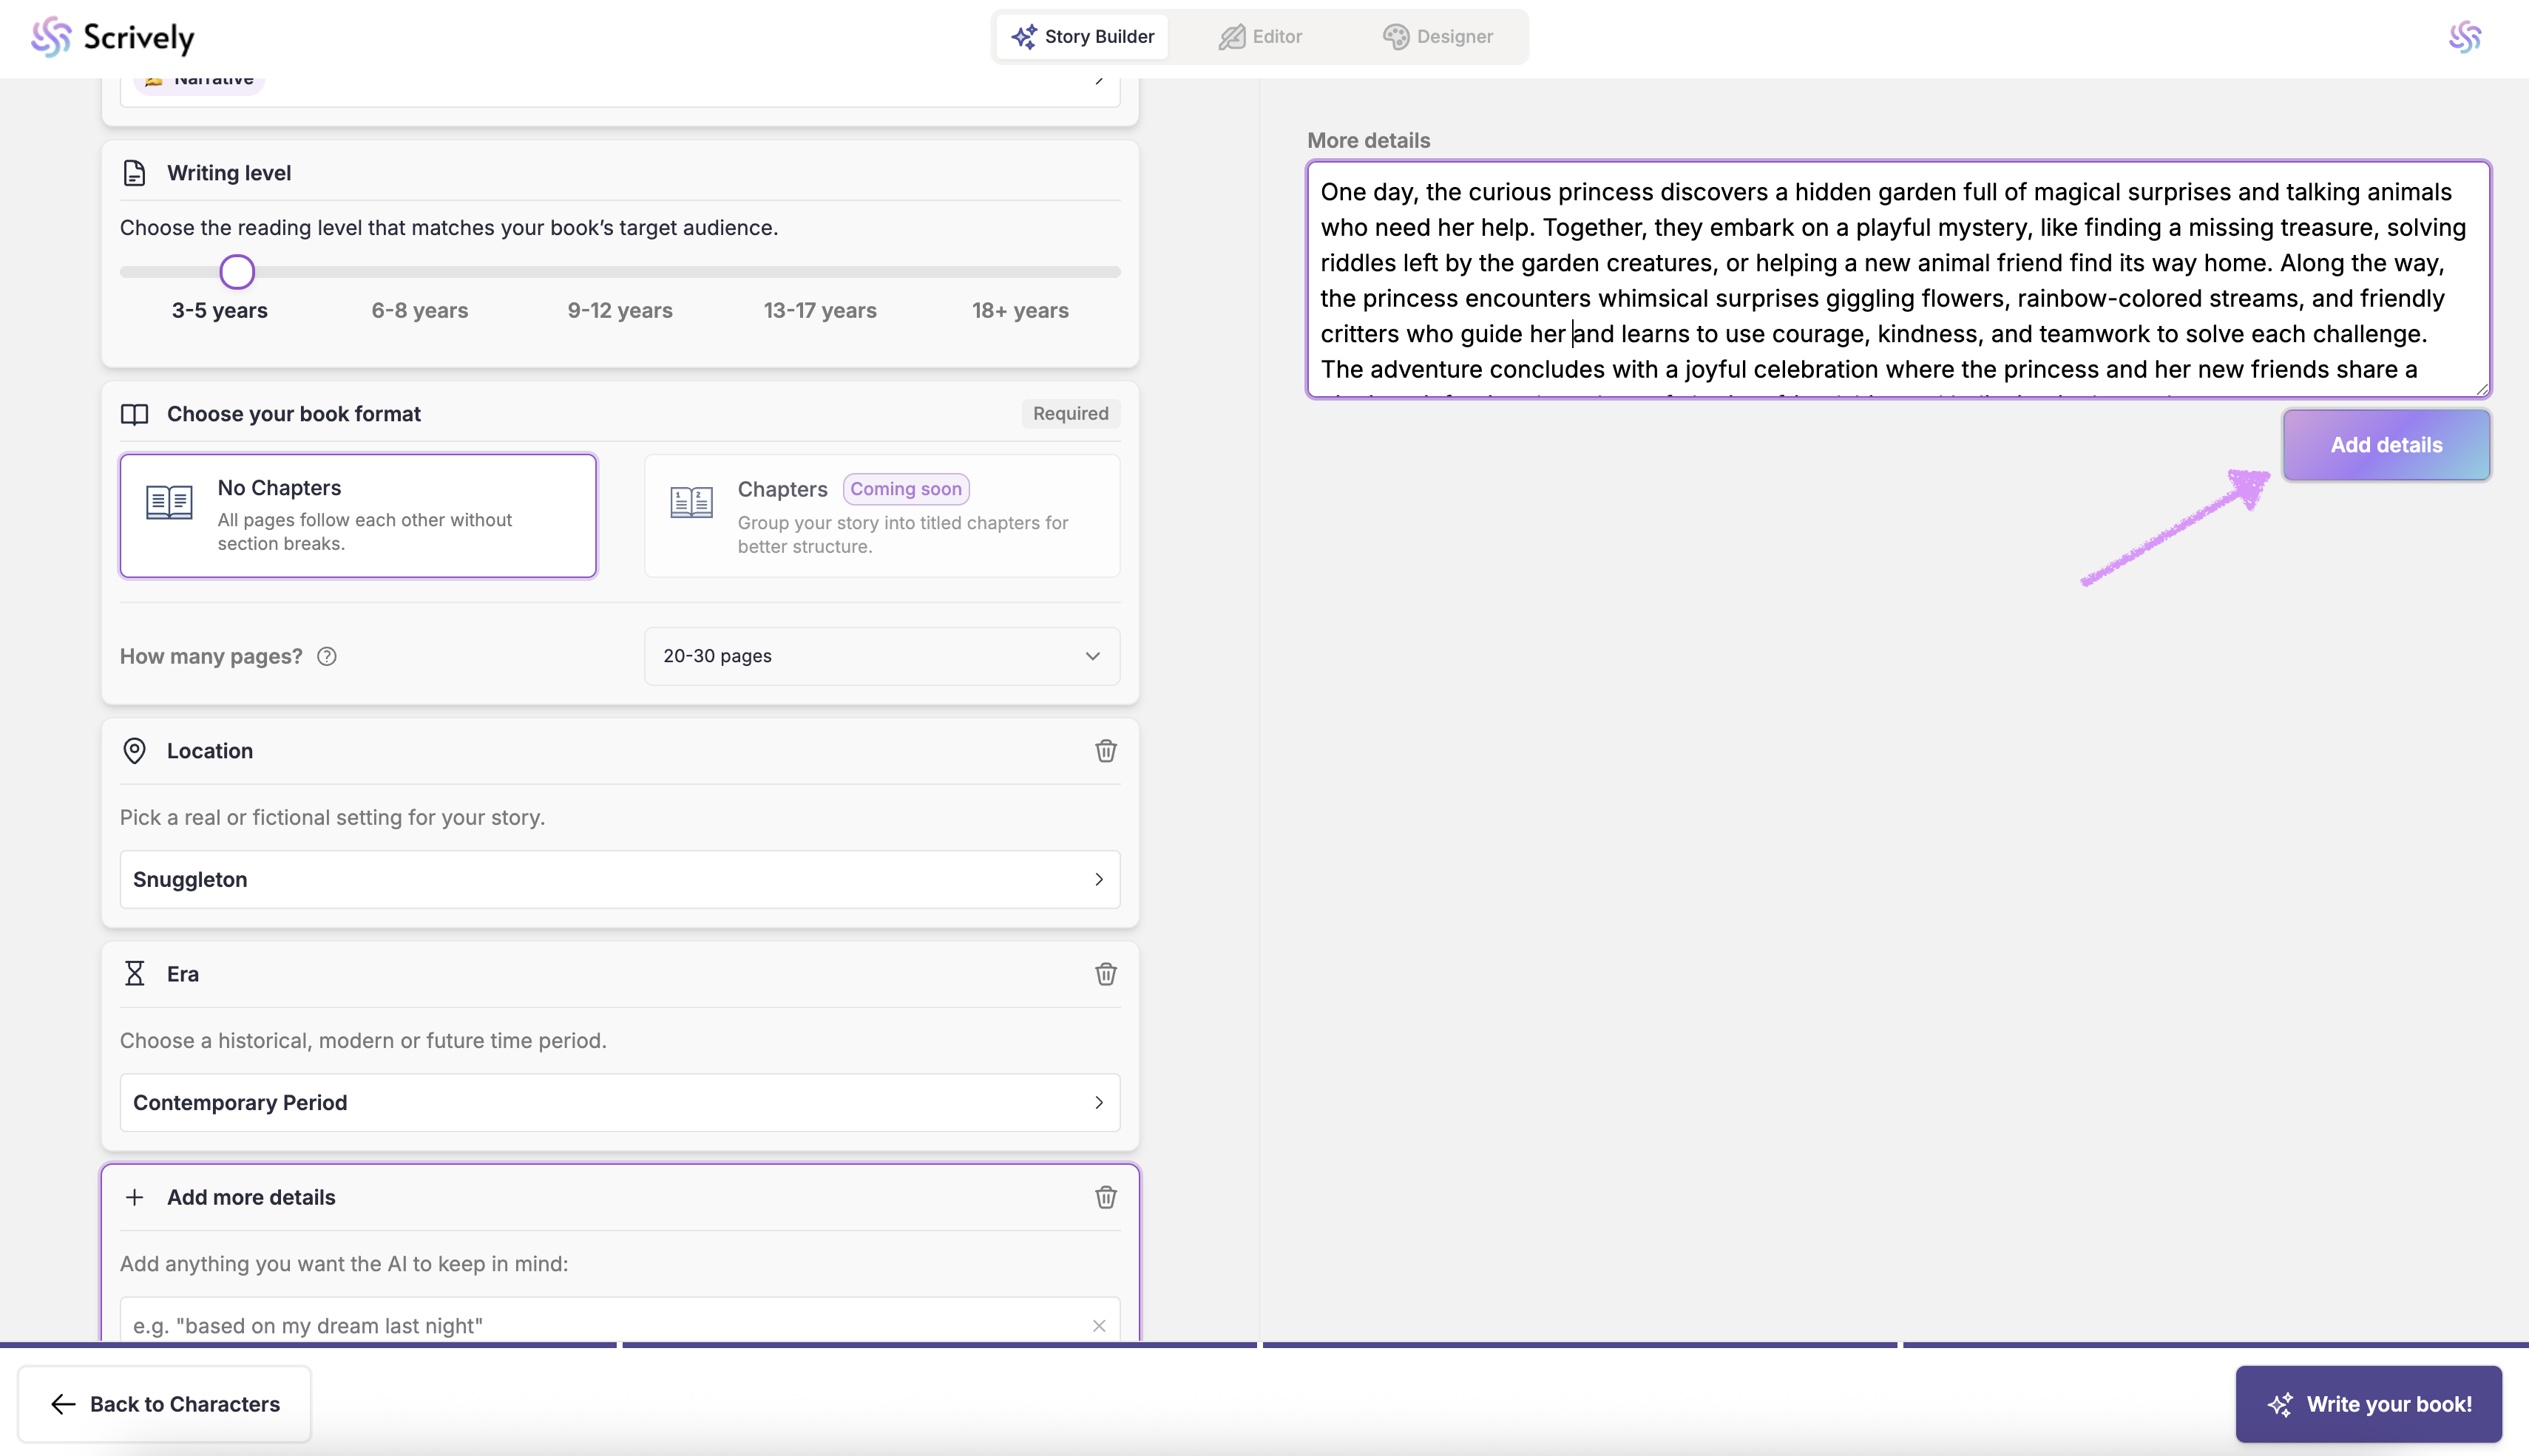
Task: Click the Scrively logo at top left
Action: coord(113,37)
